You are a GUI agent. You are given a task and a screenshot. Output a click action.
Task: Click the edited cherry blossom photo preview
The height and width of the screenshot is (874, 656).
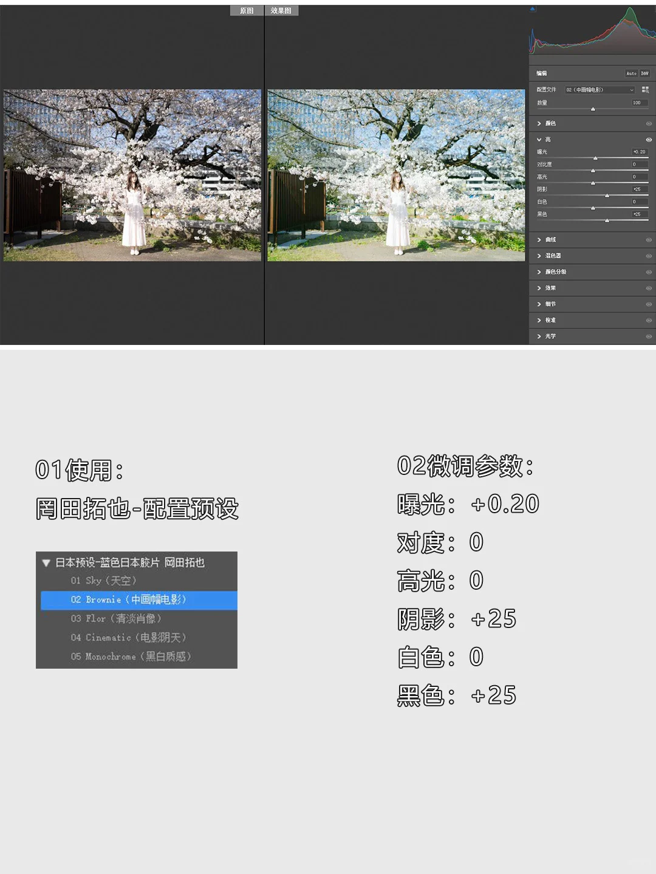[x=396, y=176]
